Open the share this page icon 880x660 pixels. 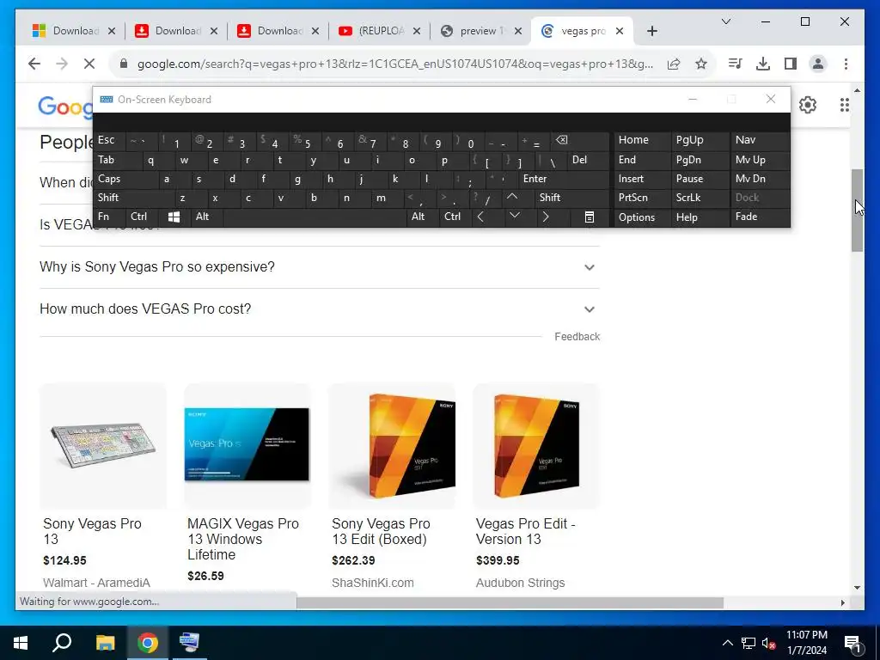click(x=674, y=64)
